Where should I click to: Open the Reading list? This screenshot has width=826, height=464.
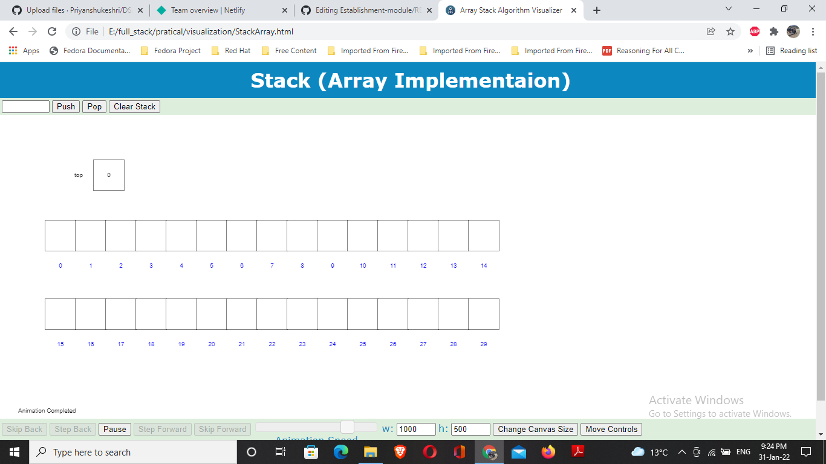coord(792,51)
